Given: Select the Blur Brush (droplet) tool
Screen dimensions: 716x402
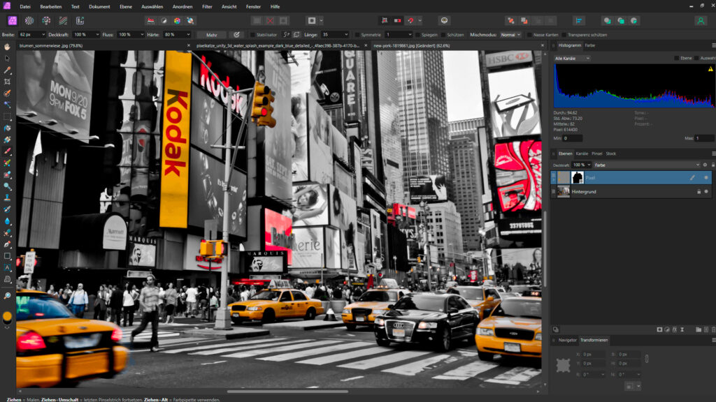Looking at the screenshot, I should (x=7, y=221).
